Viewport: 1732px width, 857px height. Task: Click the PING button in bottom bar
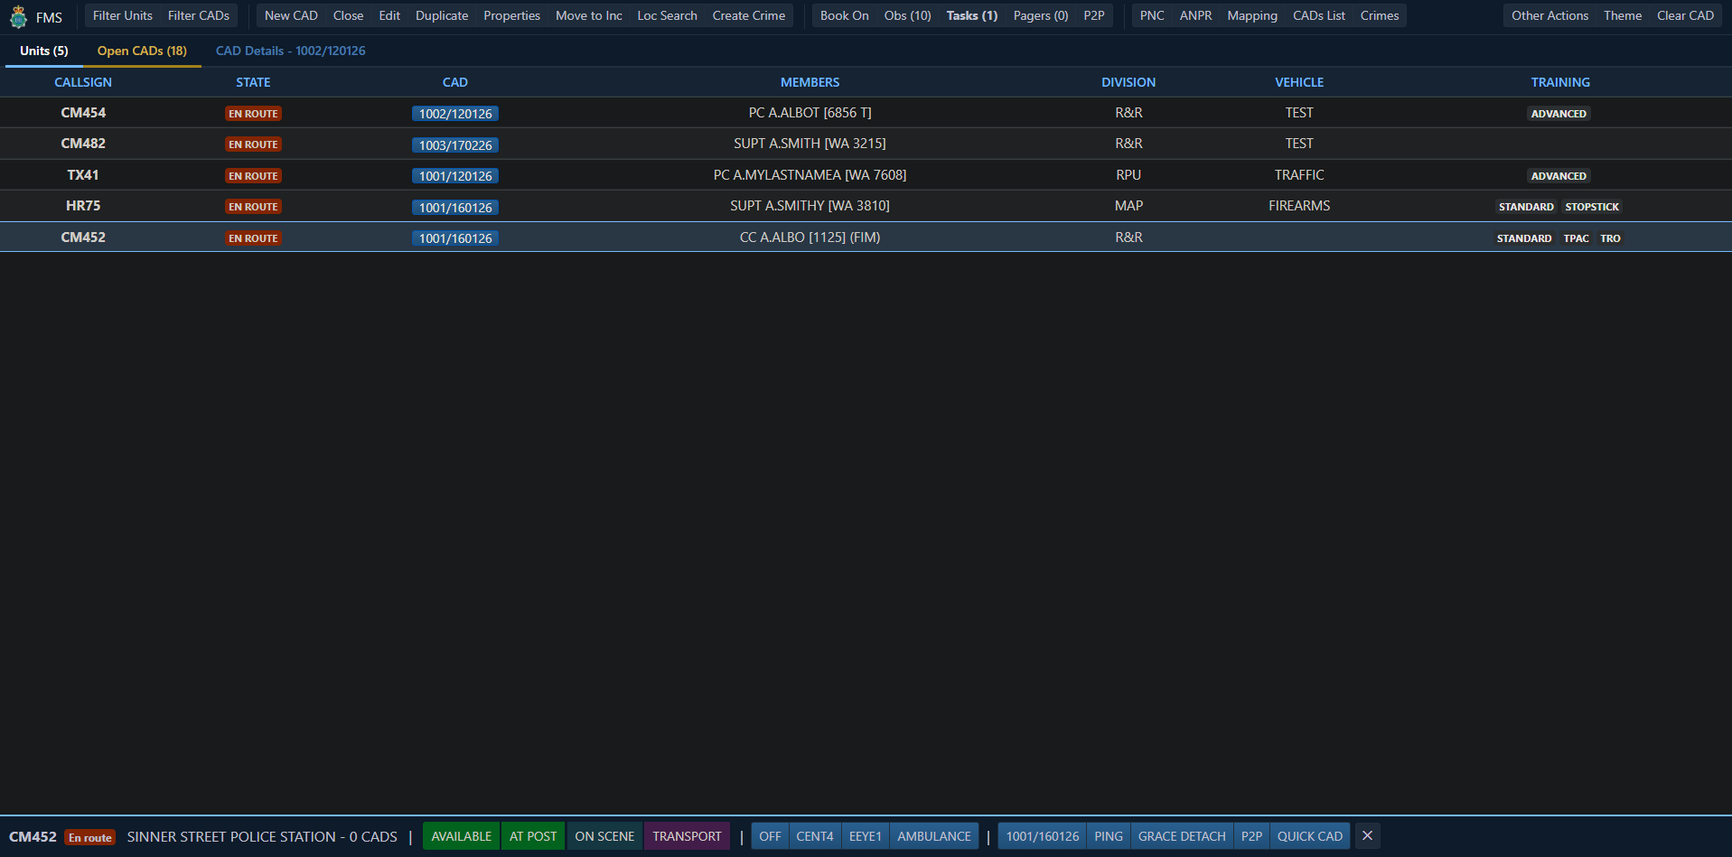point(1108,836)
